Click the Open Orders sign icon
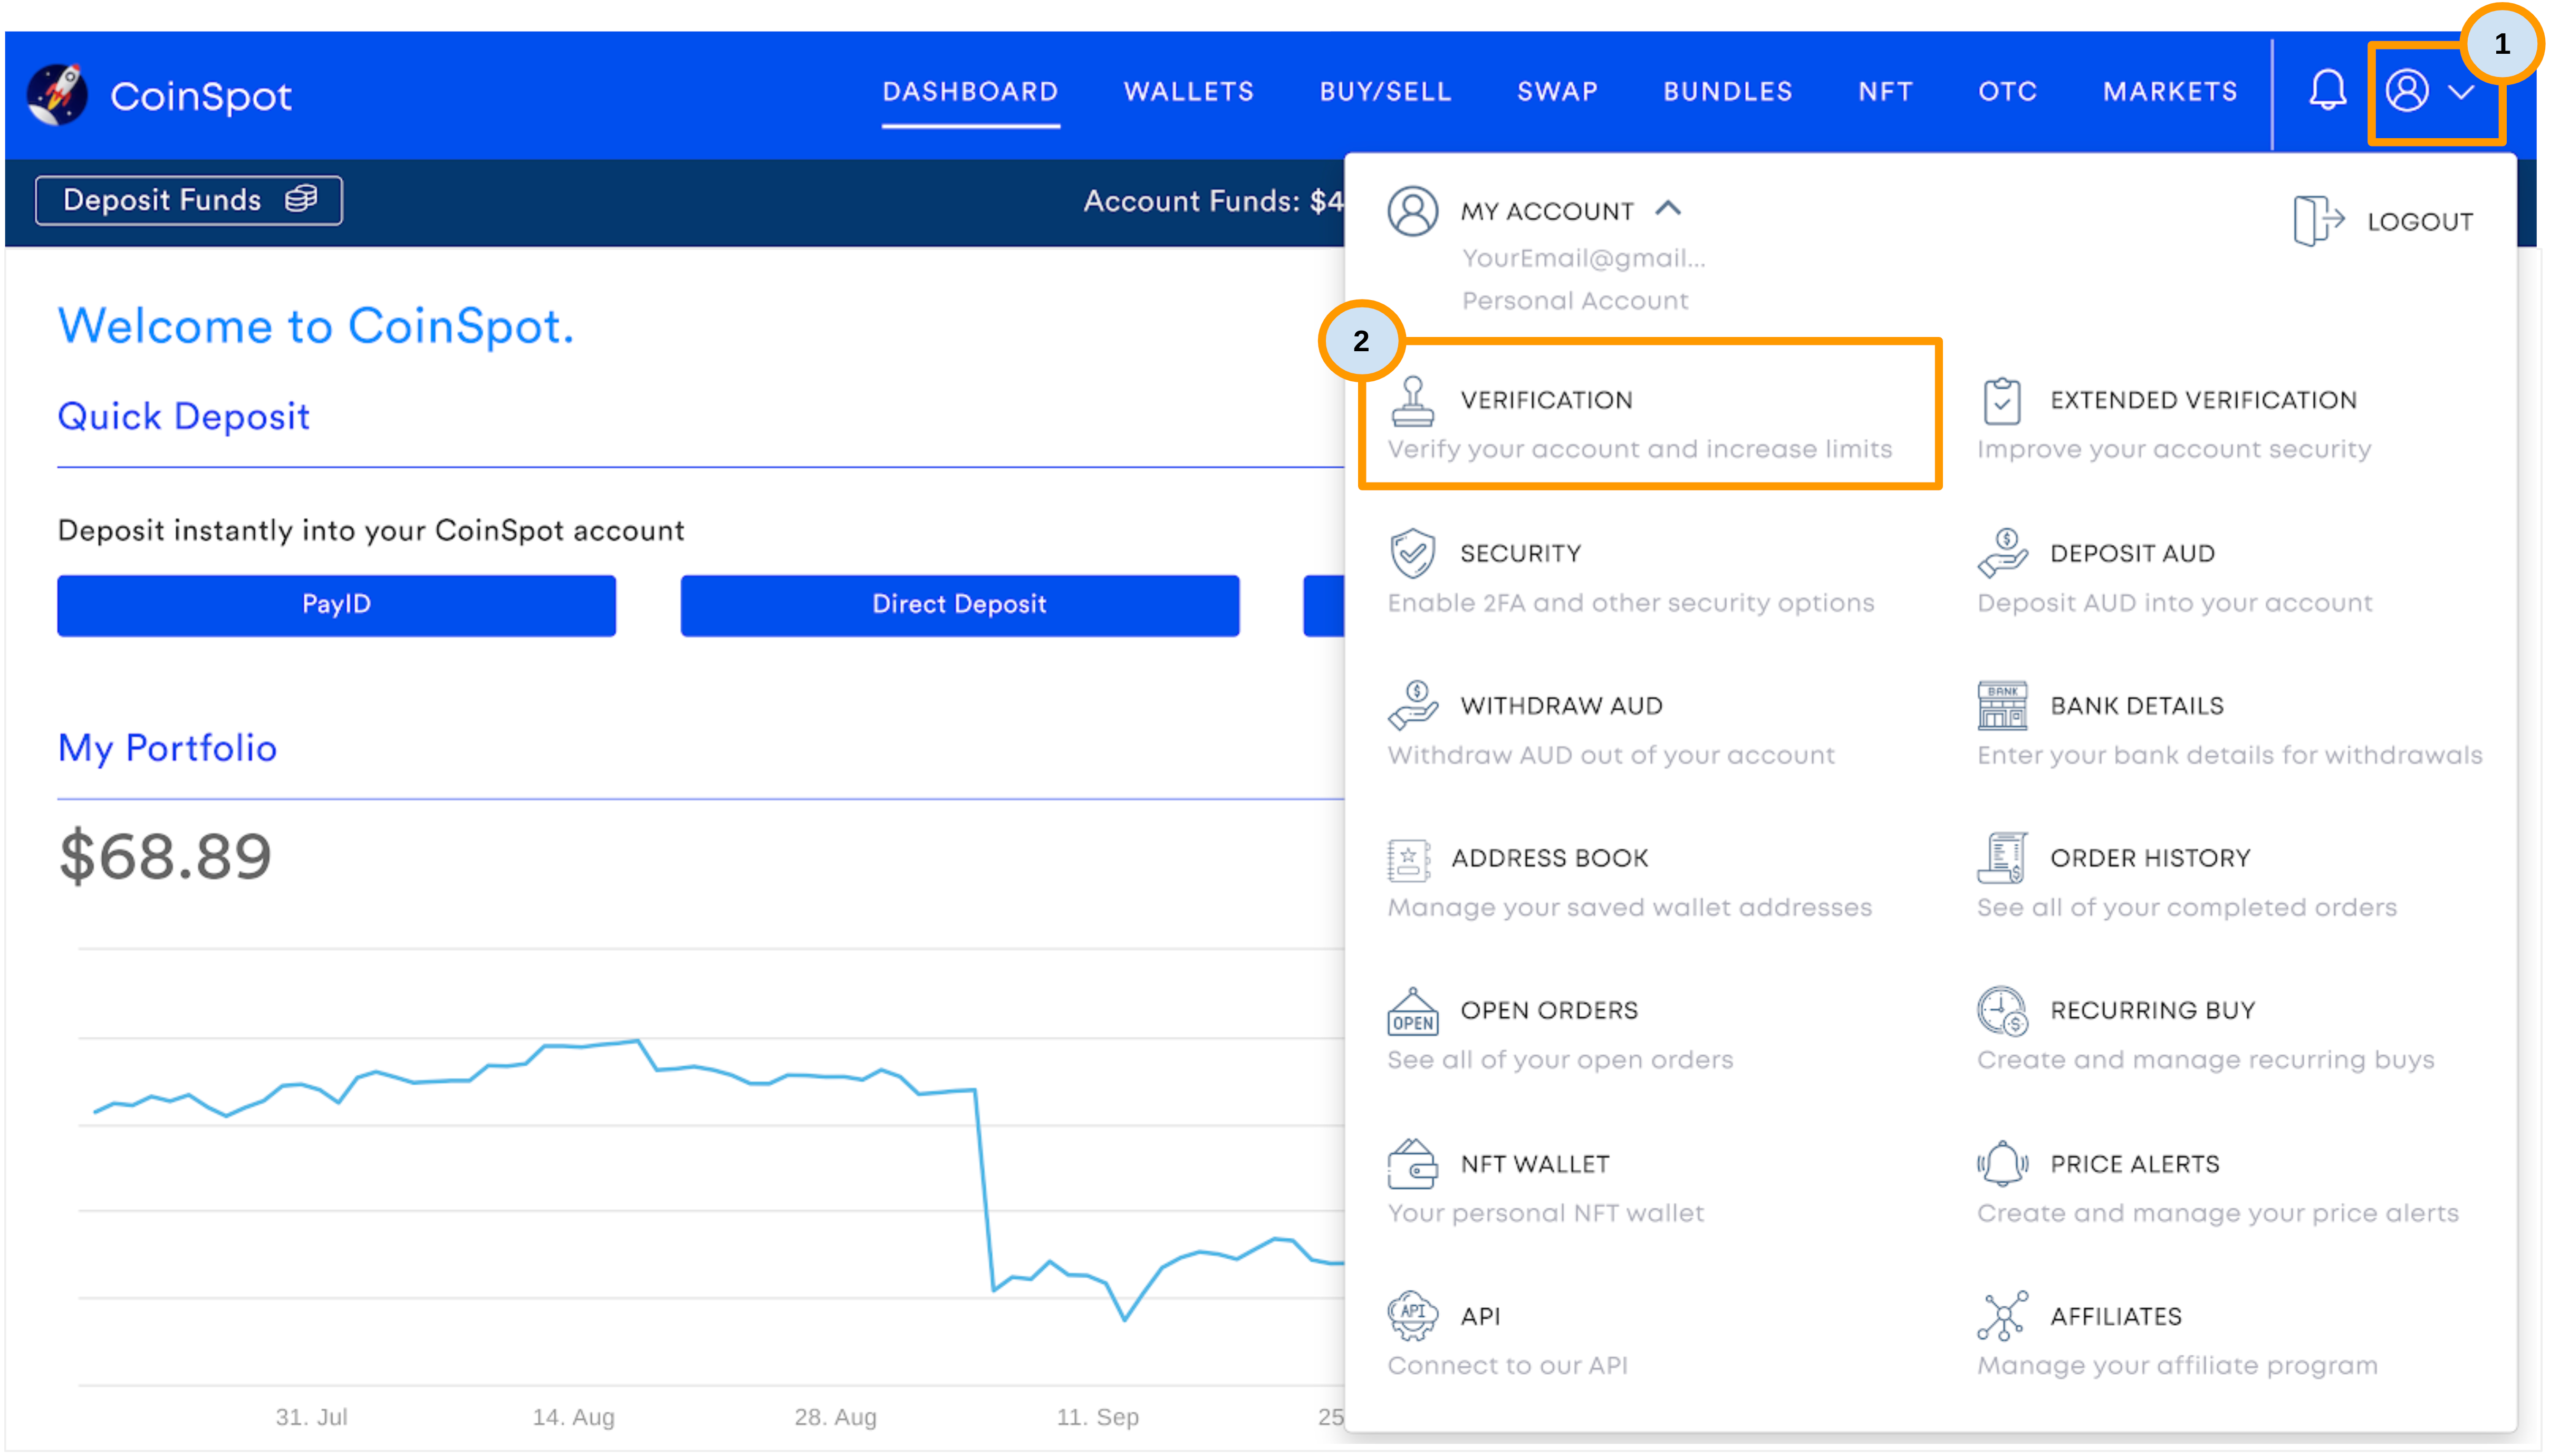Viewport: 2550px width, 1456px height. pos(1412,1011)
